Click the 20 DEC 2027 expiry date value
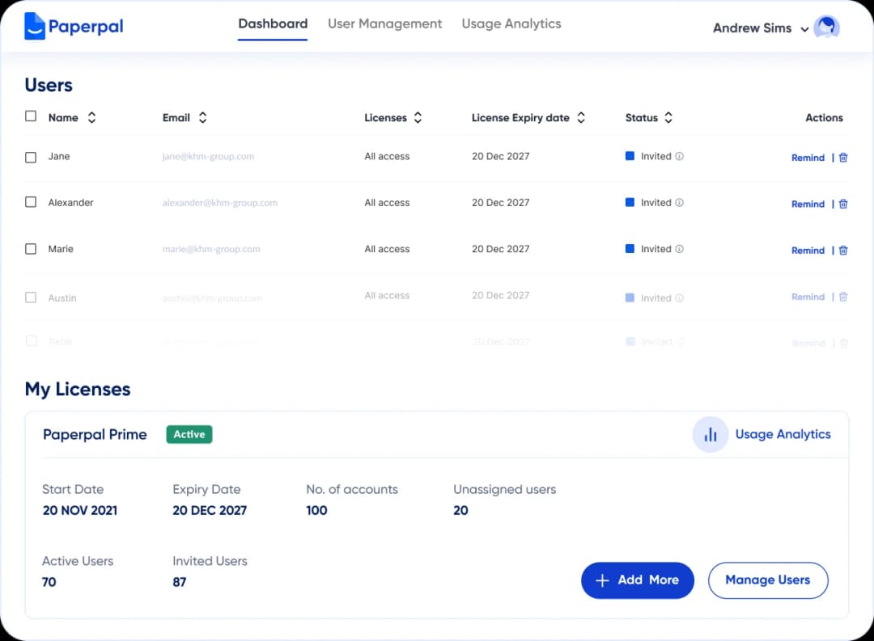The width and height of the screenshot is (874, 641). click(210, 510)
